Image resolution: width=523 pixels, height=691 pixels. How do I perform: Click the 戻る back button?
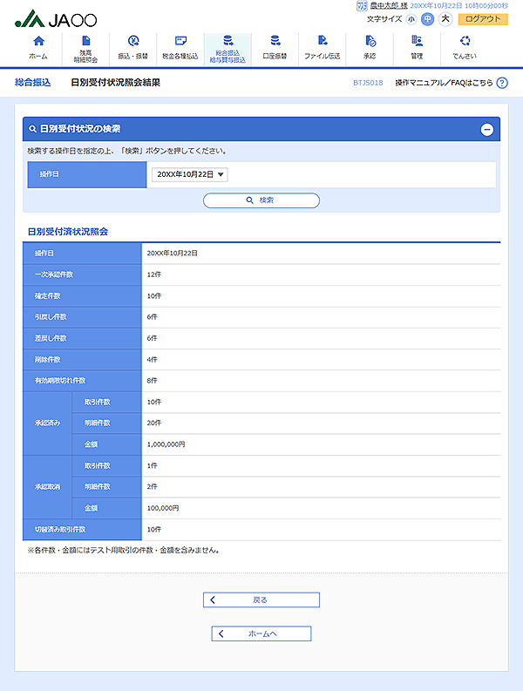261,600
